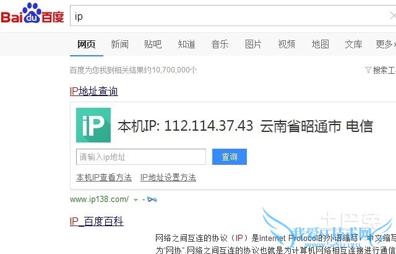The width and height of the screenshot is (396, 254).
Task: Click the 云南省昭通市 电信 location text
Action: 316,126
